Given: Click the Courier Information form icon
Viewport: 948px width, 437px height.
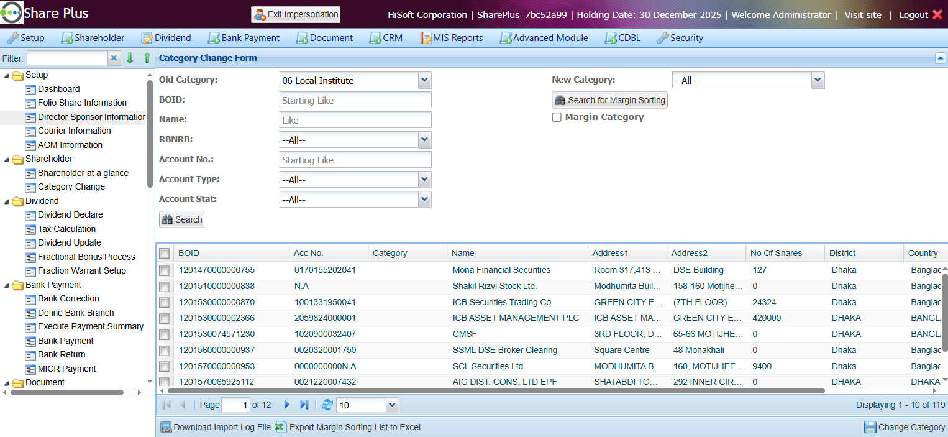Looking at the screenshot, I should pyautogui.click(x=30, y=131).
